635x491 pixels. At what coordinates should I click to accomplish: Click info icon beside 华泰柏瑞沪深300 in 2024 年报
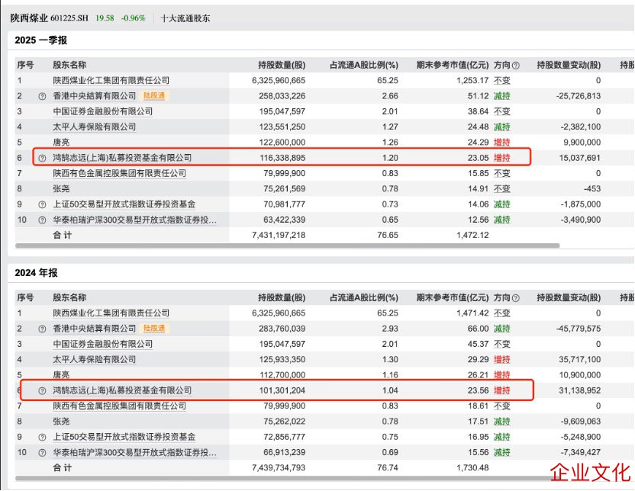pos(42,453)
